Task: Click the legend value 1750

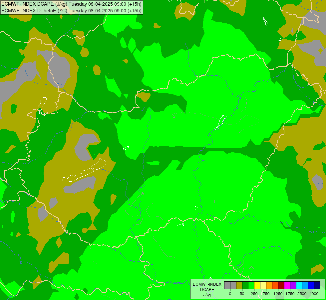Action: point(290,294)
